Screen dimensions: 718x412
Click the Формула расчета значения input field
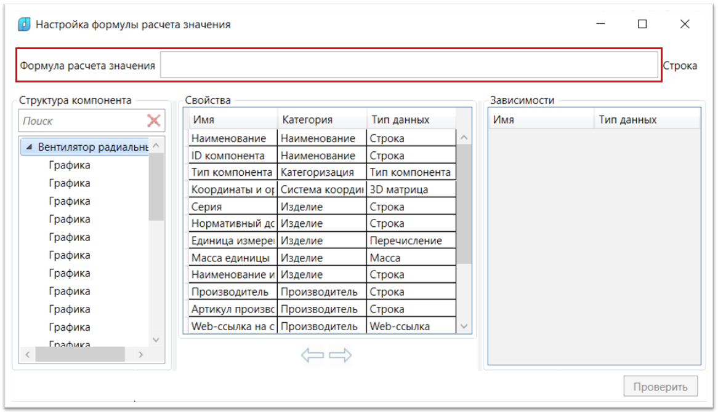[408, 65]
